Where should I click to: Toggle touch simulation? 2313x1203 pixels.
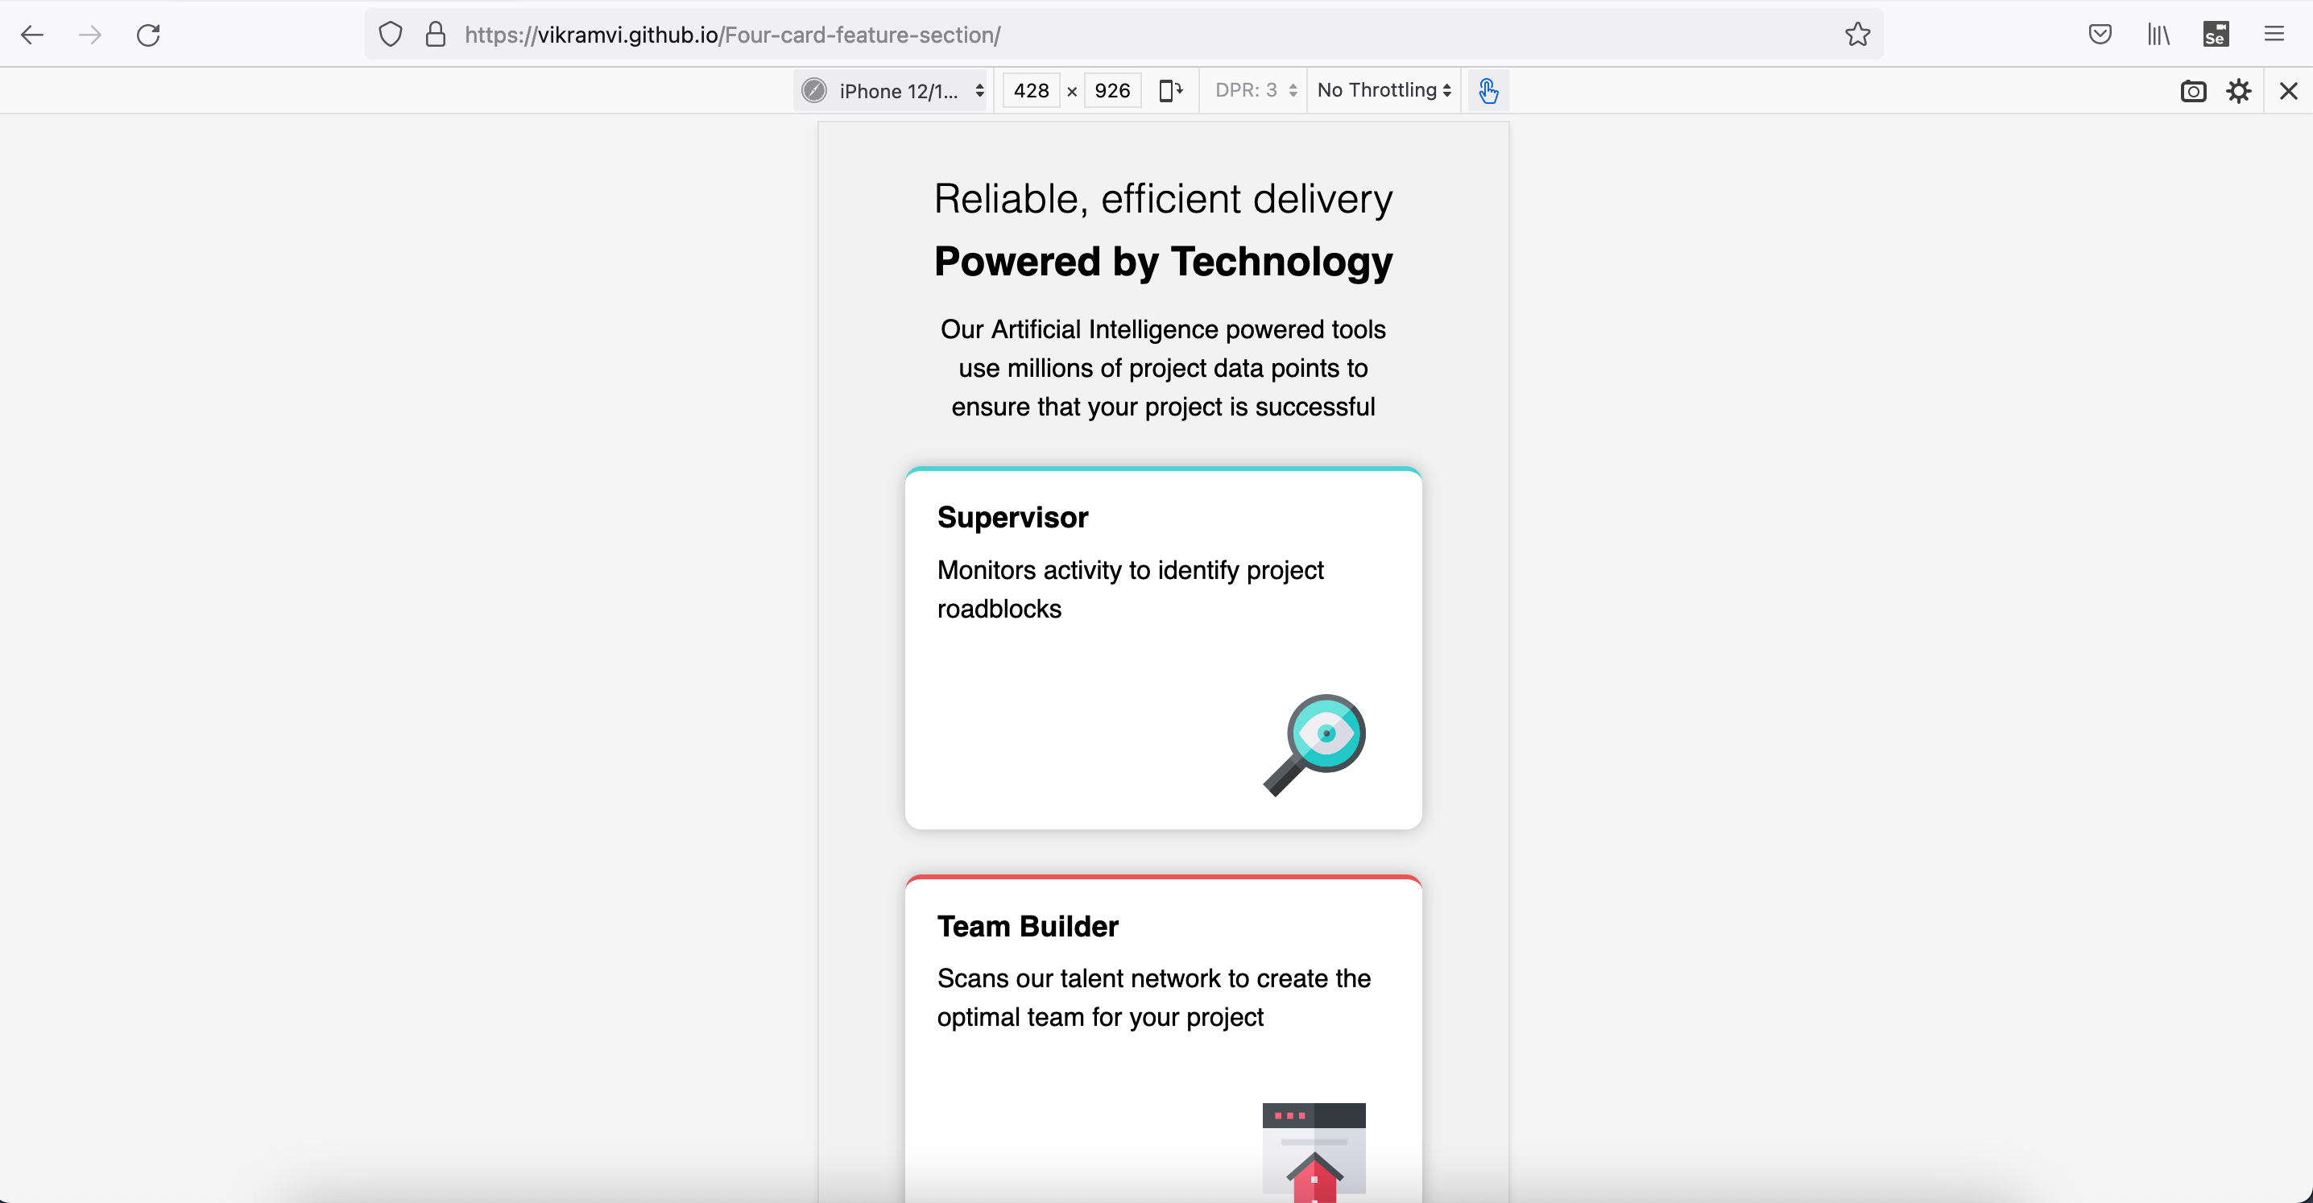[x=1488, y=91]
